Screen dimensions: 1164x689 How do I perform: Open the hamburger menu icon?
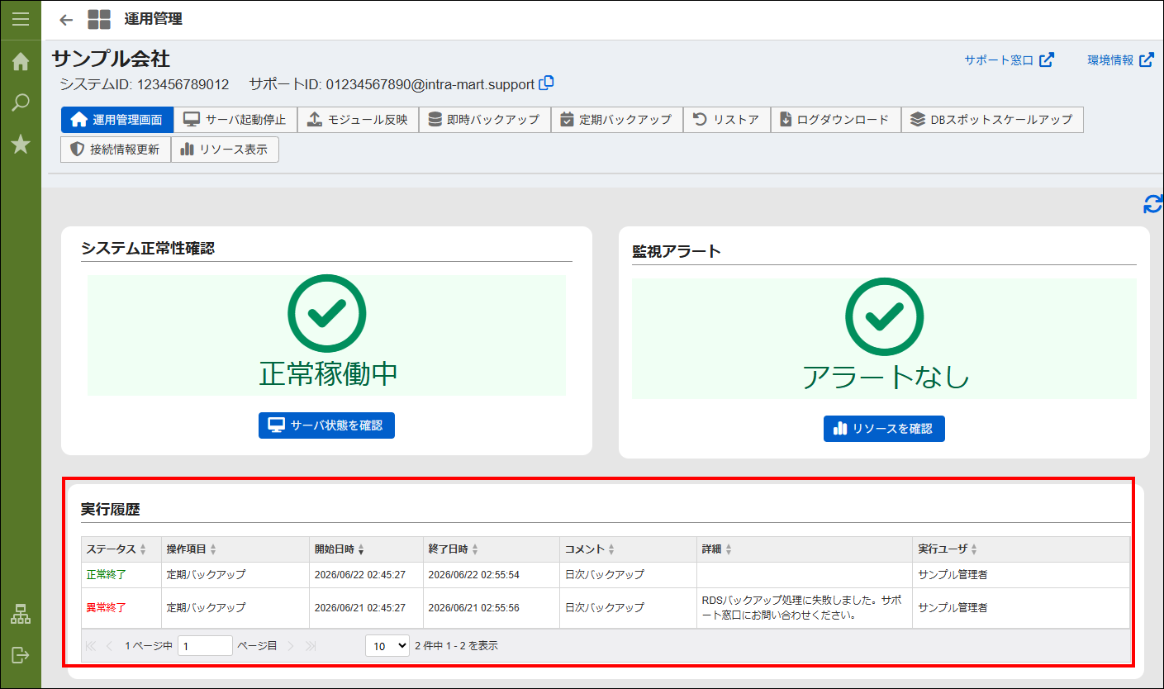(21, 19)
